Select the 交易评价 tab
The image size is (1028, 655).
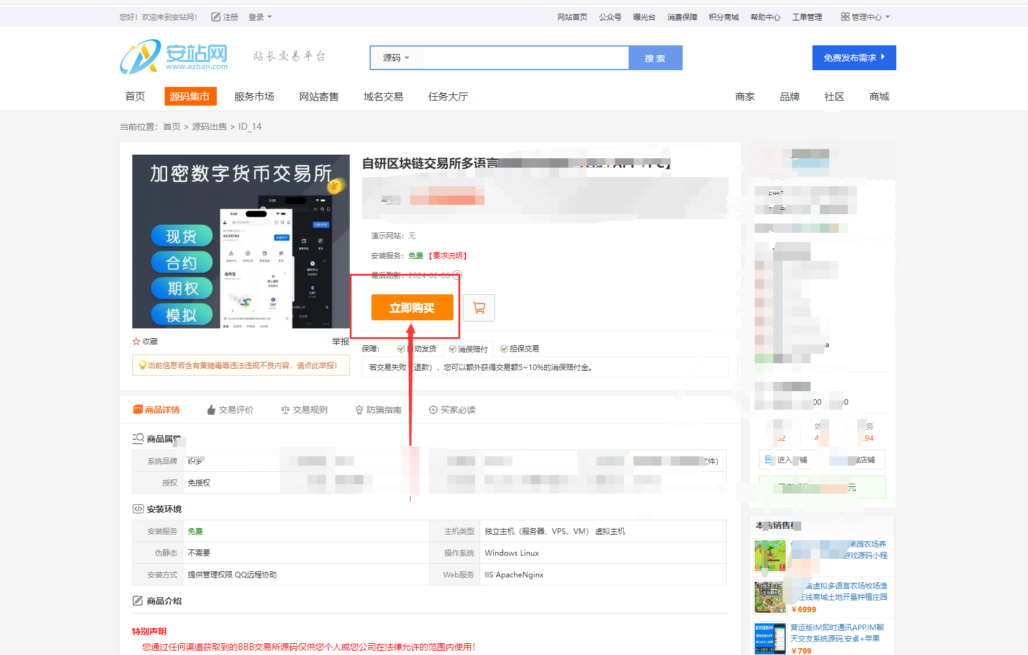tap(230, 410)
